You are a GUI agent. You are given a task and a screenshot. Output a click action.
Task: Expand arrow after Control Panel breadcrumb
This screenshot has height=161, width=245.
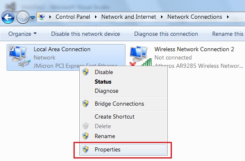(x=96, y=17)
